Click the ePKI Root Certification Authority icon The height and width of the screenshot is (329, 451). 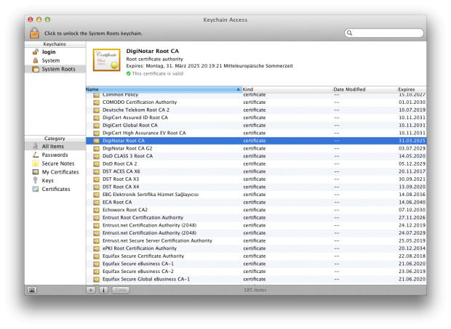pyautogui.click(x=96, y=248)
